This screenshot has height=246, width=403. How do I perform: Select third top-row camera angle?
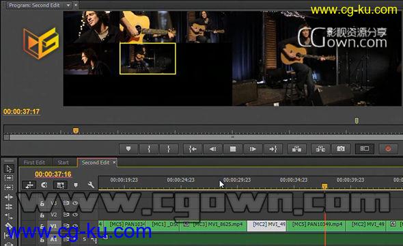(x=204, y=27)
